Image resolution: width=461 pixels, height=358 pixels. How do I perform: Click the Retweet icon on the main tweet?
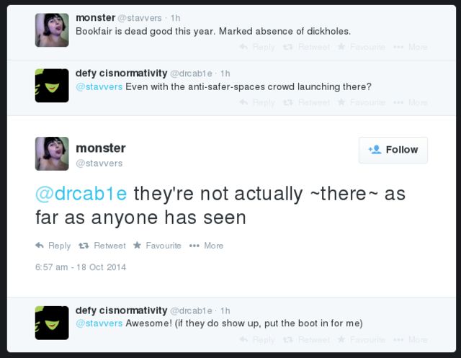coord(83,246)
